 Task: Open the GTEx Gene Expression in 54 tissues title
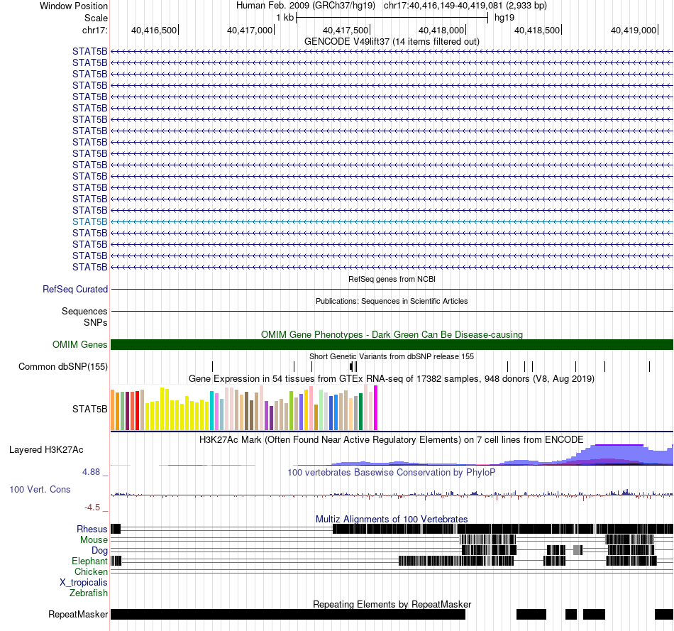pos(392,378)
